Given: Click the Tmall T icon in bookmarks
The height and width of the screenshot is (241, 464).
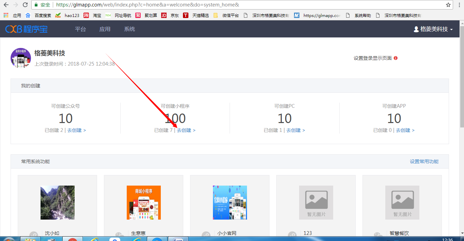Looking at the screenshot, I should tap(186, 15).
